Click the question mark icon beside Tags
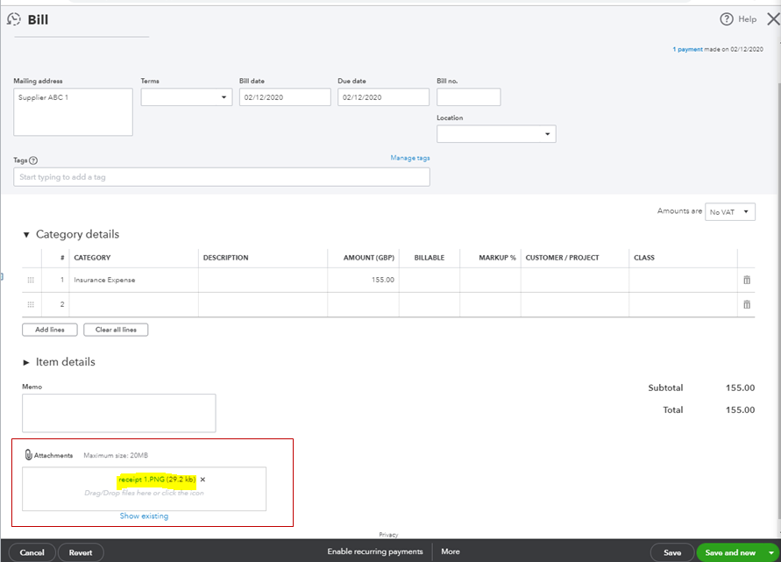The height and width of the screenshot is (562, 781). (32, 160)
